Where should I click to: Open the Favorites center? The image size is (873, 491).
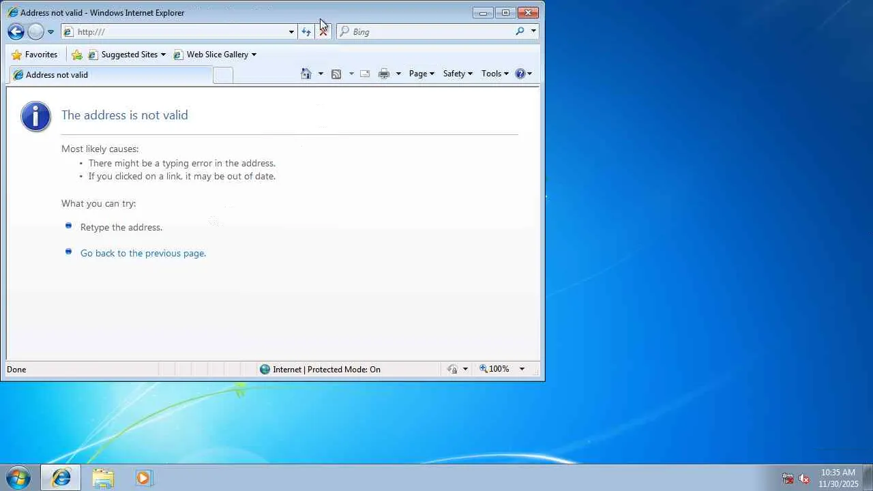pos(35,55)
